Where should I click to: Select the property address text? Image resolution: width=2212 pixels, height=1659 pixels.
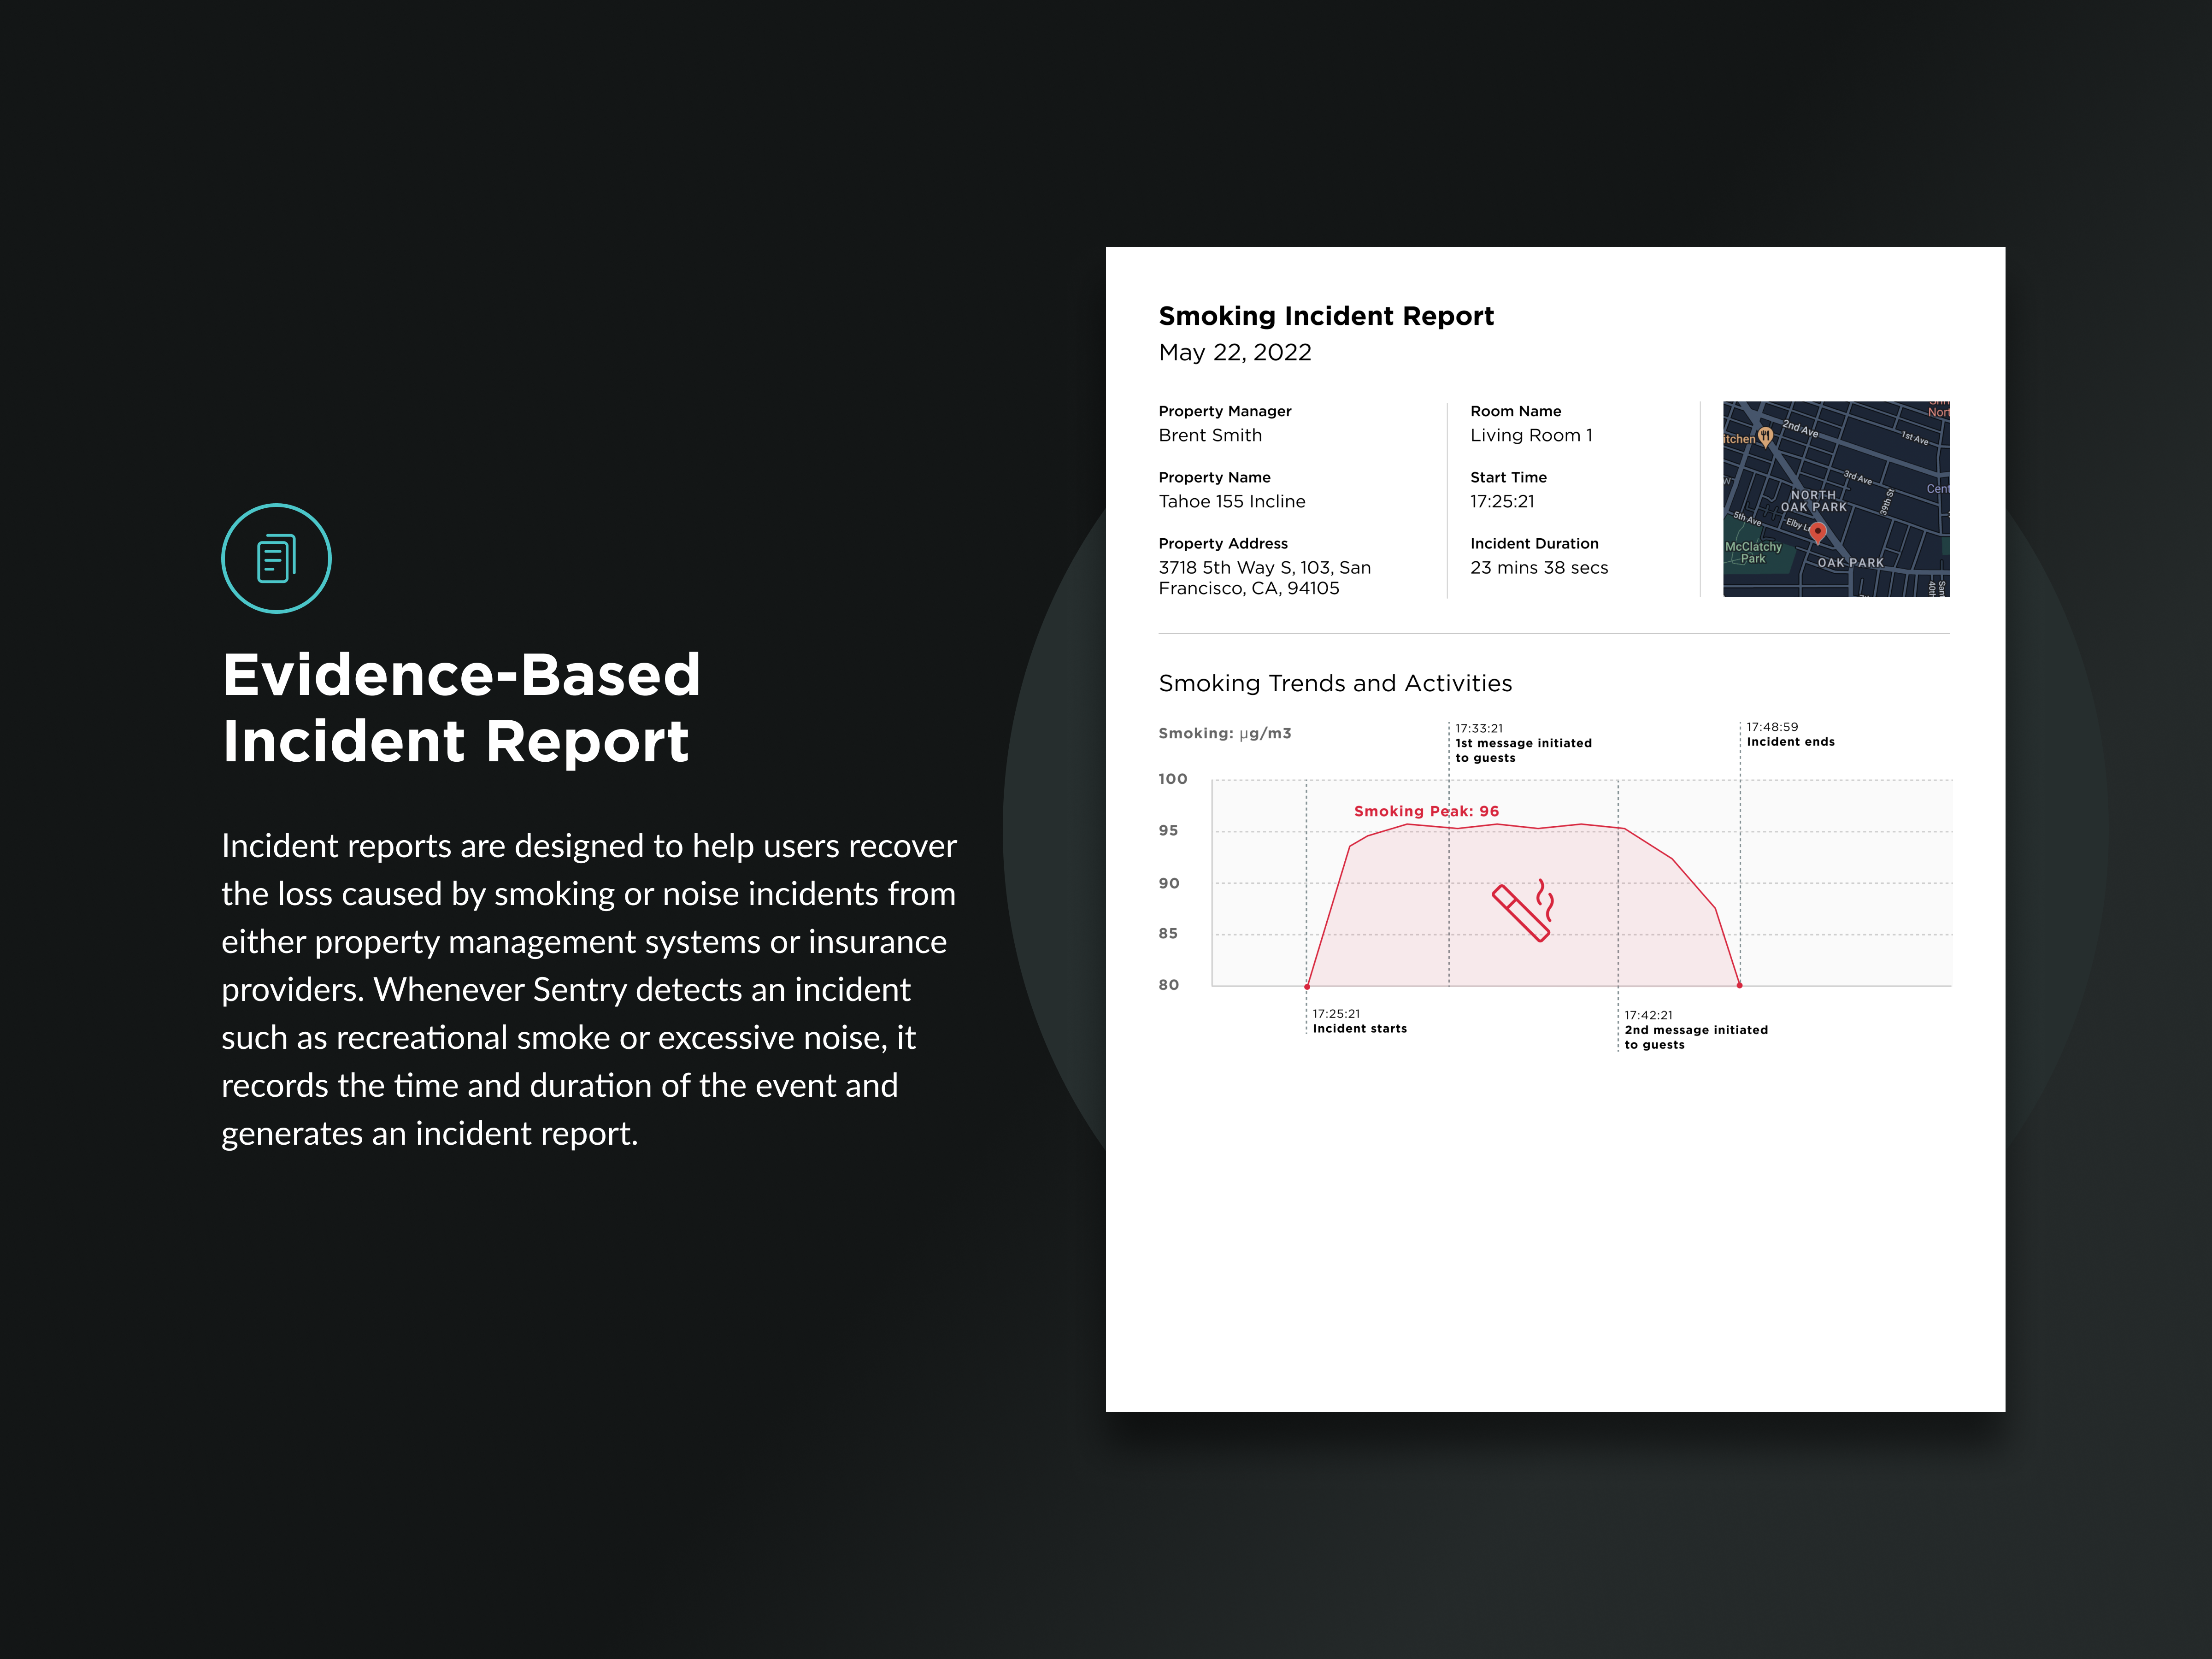[1265, 578]
